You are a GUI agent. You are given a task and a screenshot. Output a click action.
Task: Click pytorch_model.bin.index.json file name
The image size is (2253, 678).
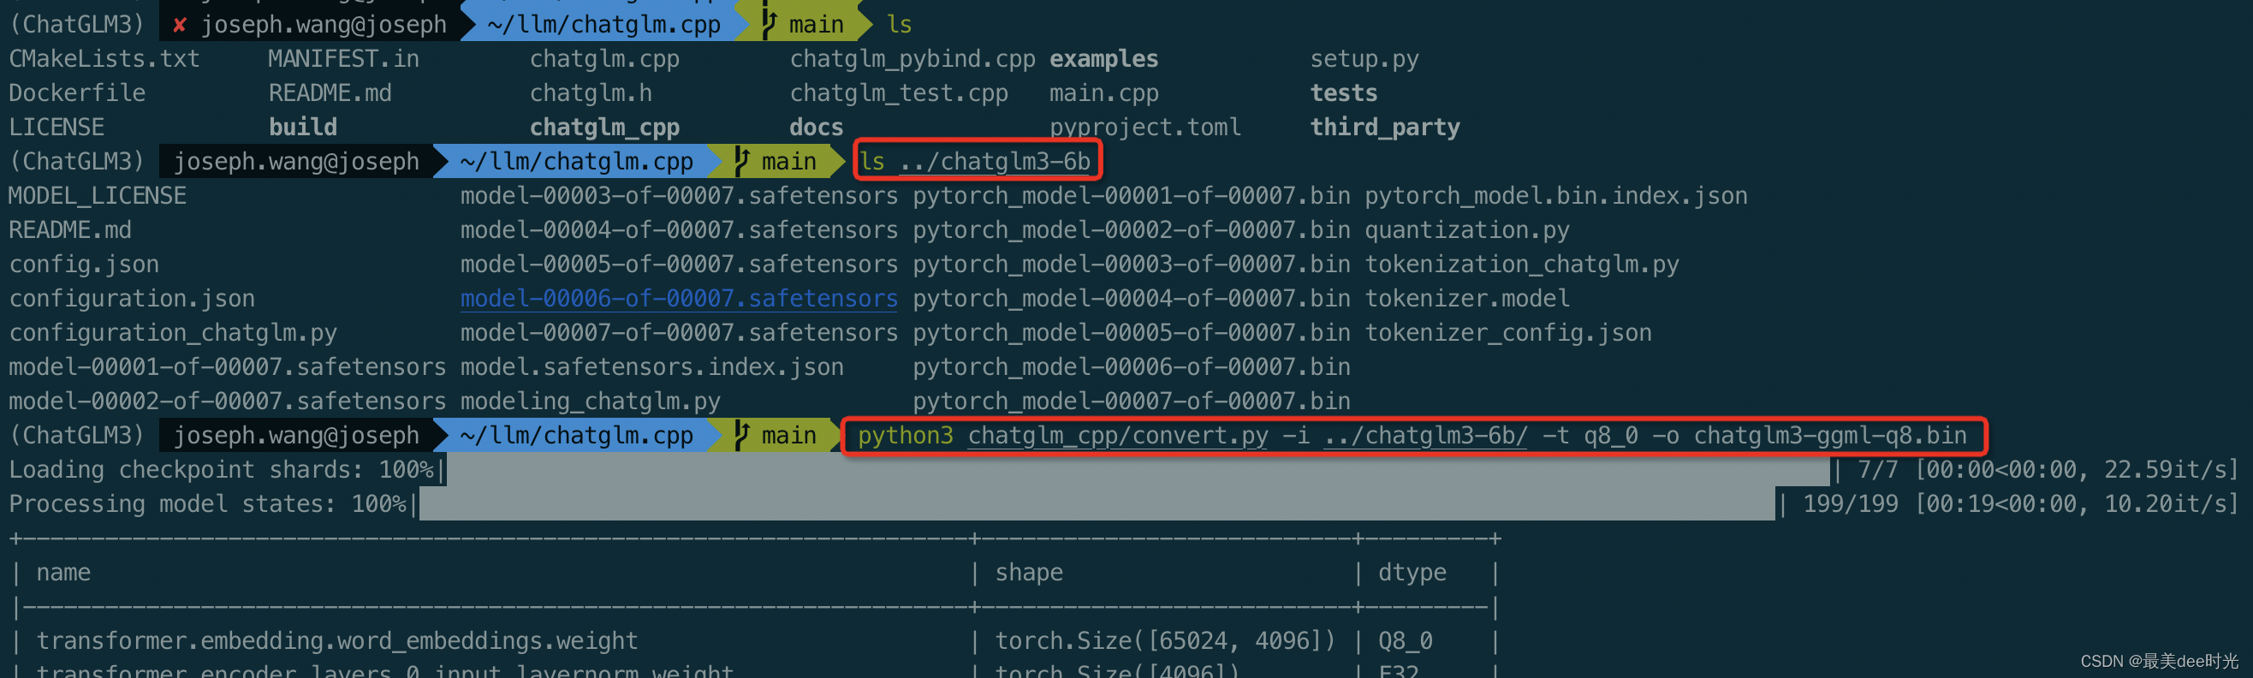click(1556, 195)
